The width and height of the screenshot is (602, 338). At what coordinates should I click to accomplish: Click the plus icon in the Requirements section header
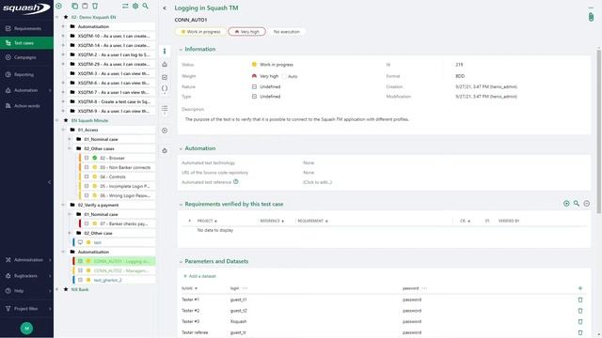[566, 204]
